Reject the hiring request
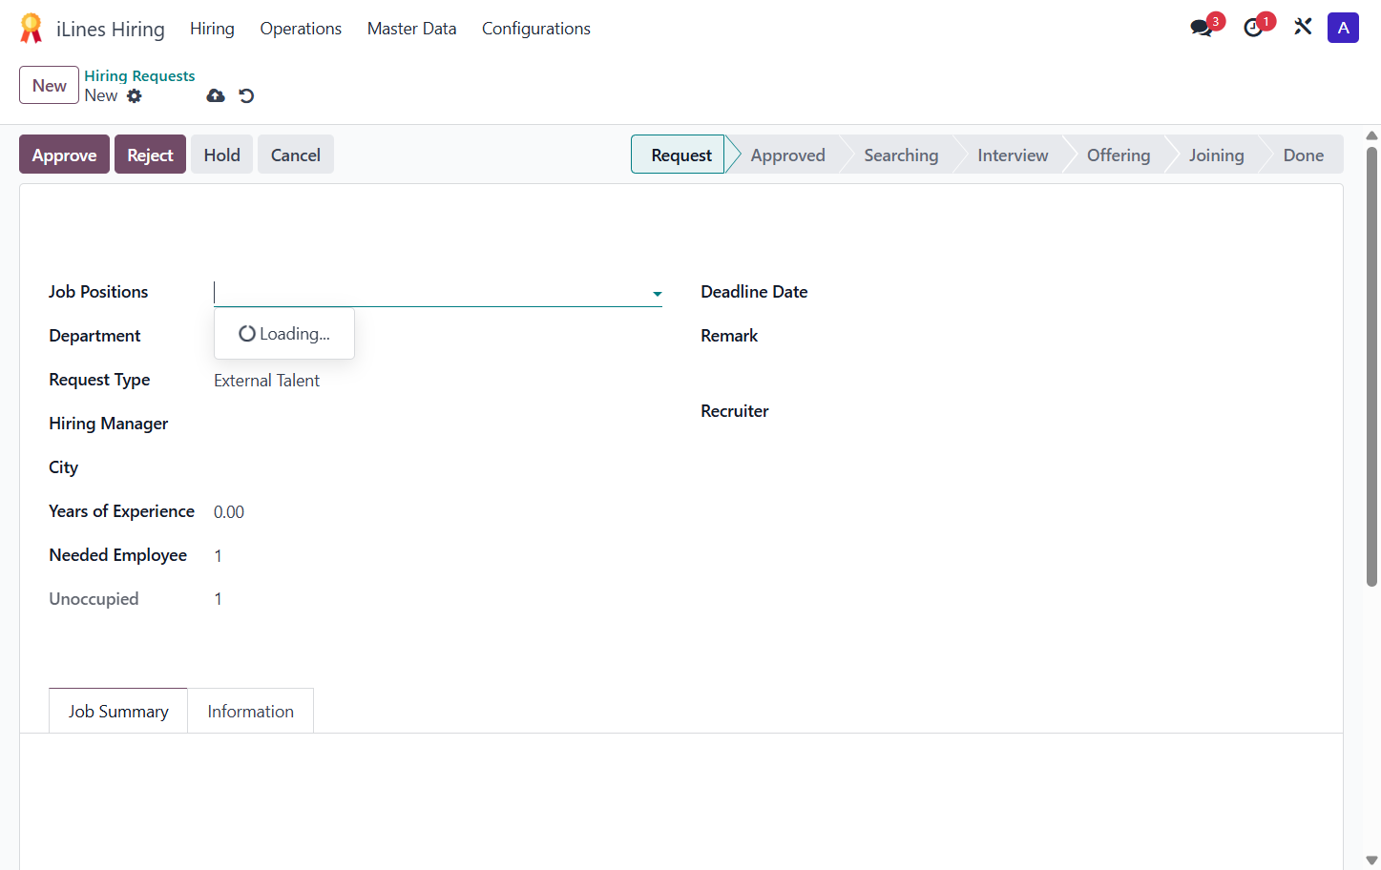1381x870 pixels. tap(150, 155)
